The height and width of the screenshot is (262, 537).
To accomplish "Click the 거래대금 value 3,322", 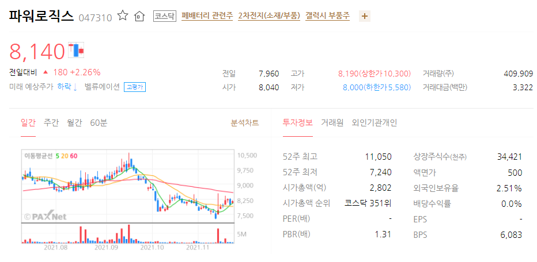I will click(523, 87).
